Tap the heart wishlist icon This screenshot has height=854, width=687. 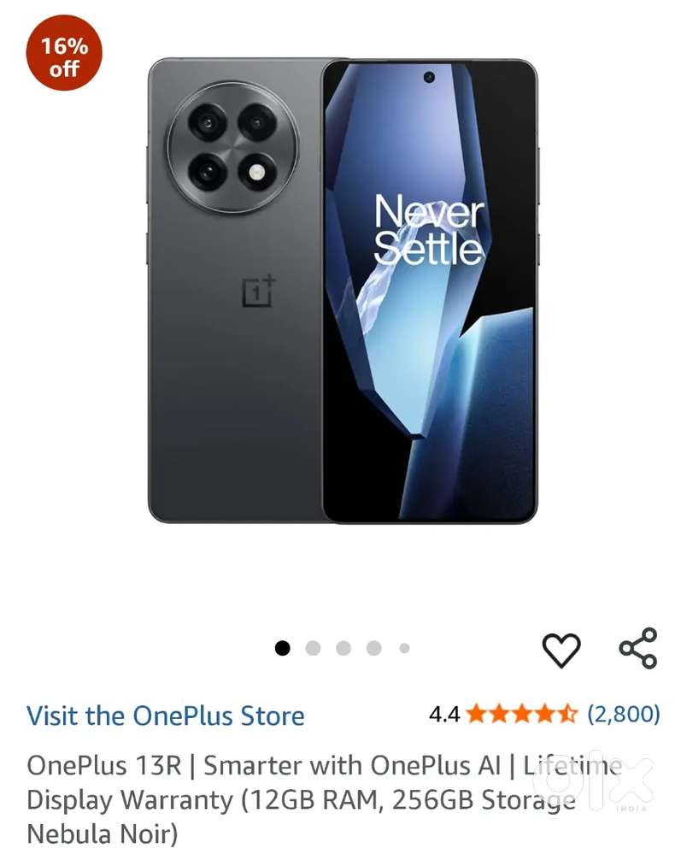click(561, 649)
